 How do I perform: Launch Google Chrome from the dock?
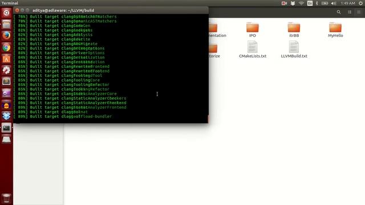pos(6,47)
